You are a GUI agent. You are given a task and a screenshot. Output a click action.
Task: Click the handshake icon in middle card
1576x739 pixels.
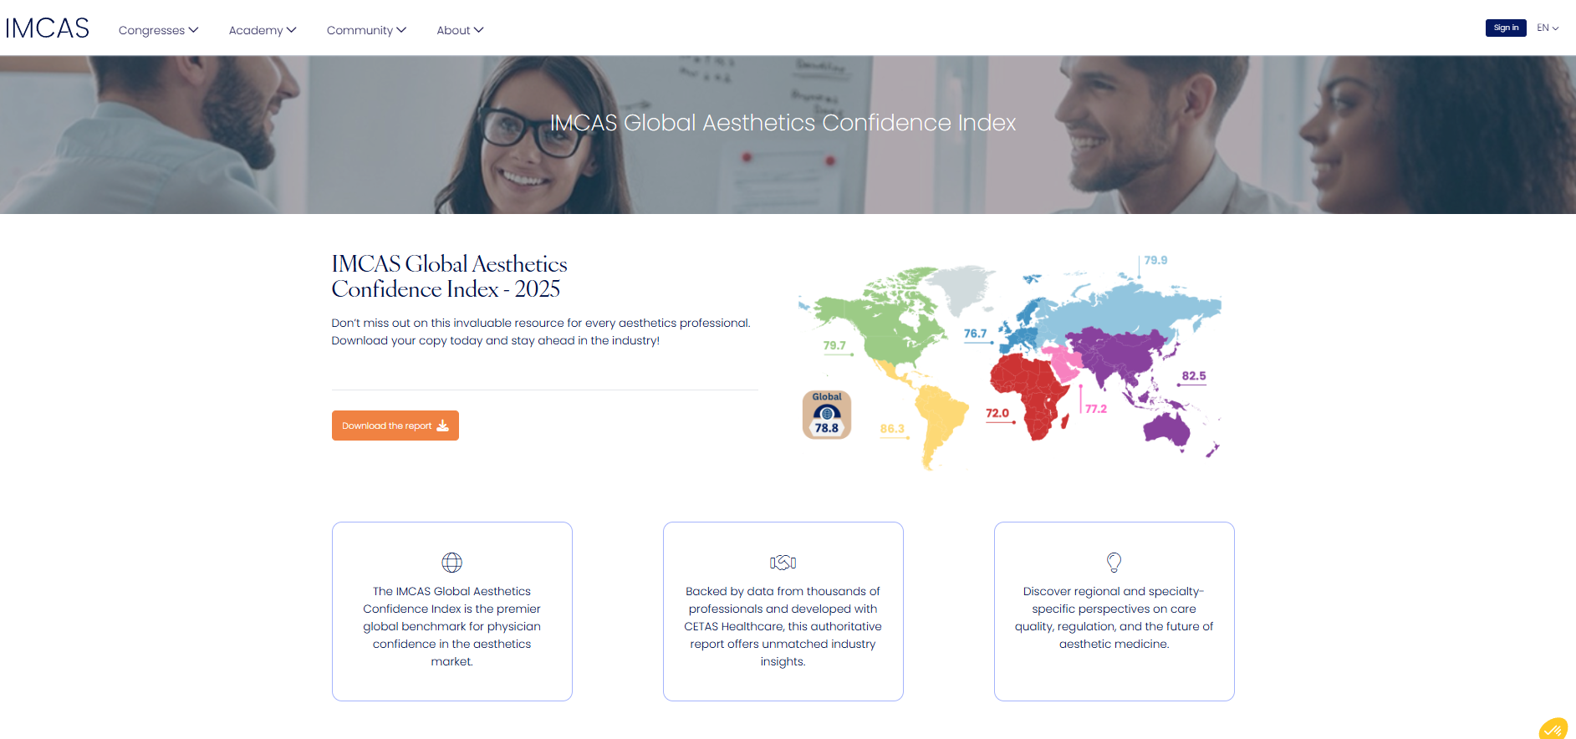pos(783,563)
